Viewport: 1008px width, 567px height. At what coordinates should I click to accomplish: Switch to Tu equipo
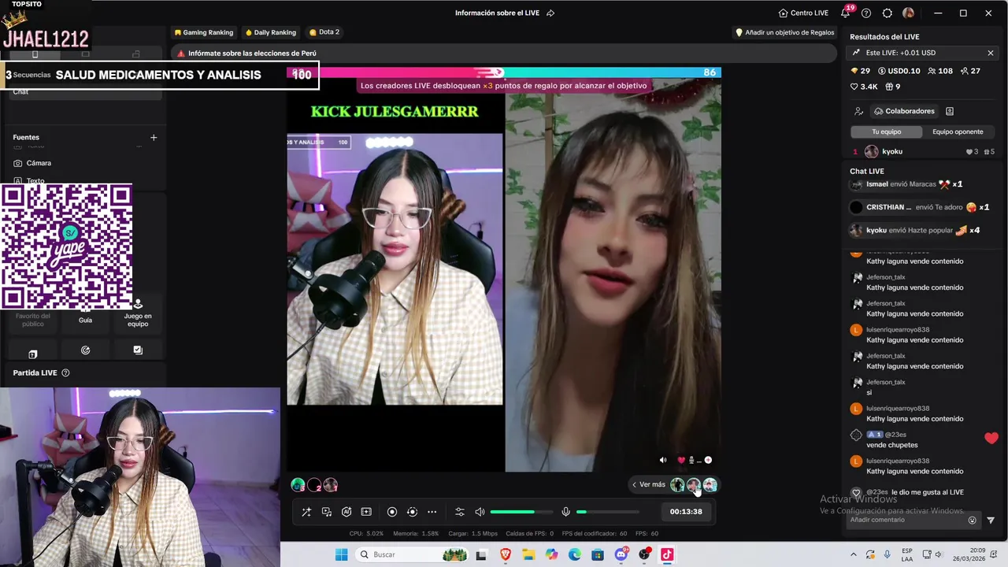[886, 132]
